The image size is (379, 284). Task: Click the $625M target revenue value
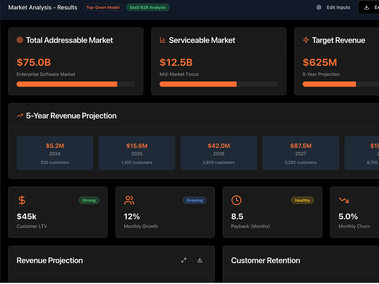tap(320, 62)
